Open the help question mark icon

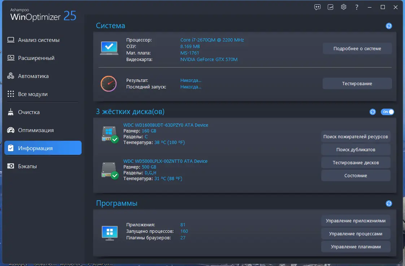tap(357, 7)
